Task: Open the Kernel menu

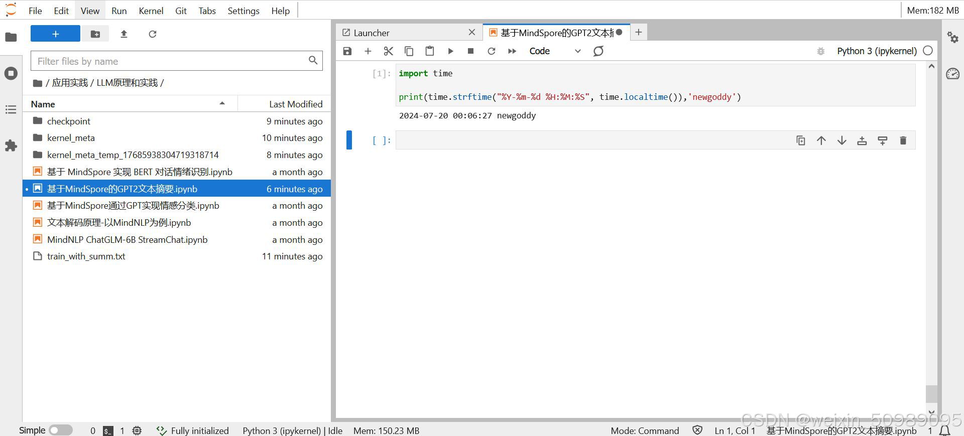Action: [x=151, y=11]
